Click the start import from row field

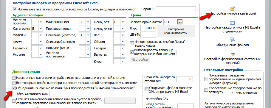pyautogui.click(x=185, y=79)
